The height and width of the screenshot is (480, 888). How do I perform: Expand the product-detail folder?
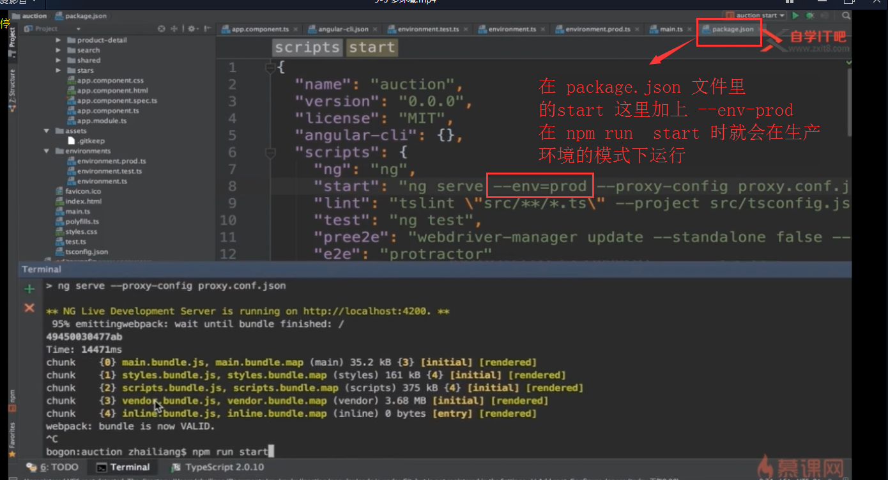coord(58,40)
